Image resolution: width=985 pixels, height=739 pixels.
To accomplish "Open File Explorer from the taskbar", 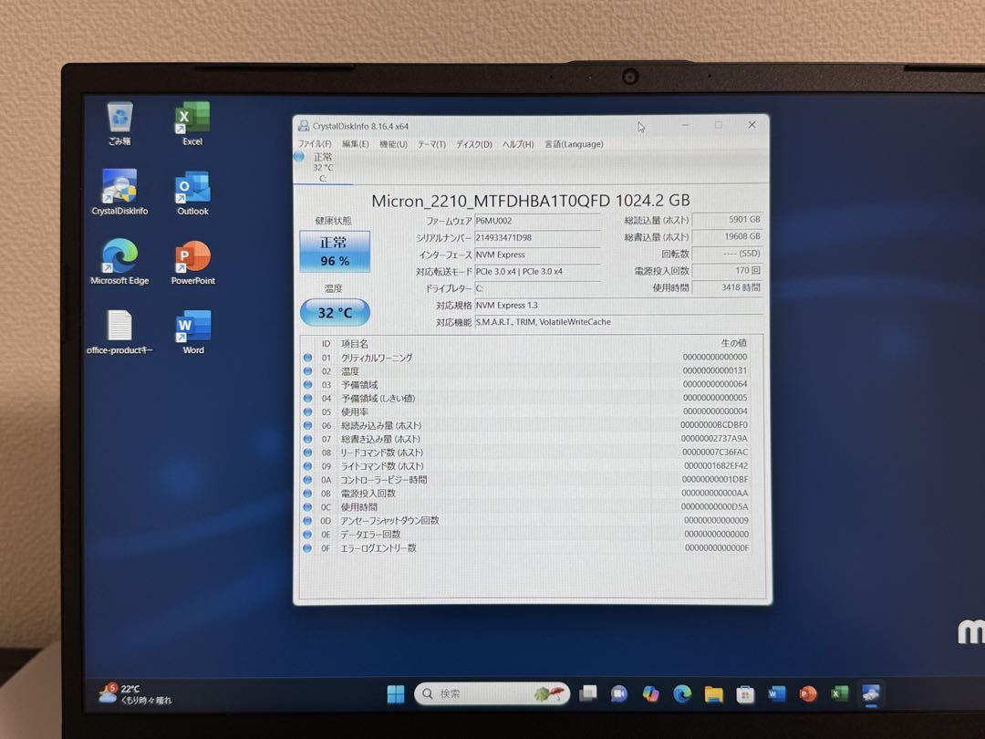I will pyautogui.click(x=713, y=693).
